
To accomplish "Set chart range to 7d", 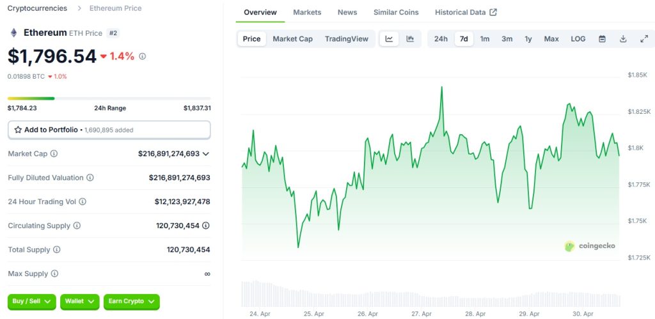I will point(464,39).
